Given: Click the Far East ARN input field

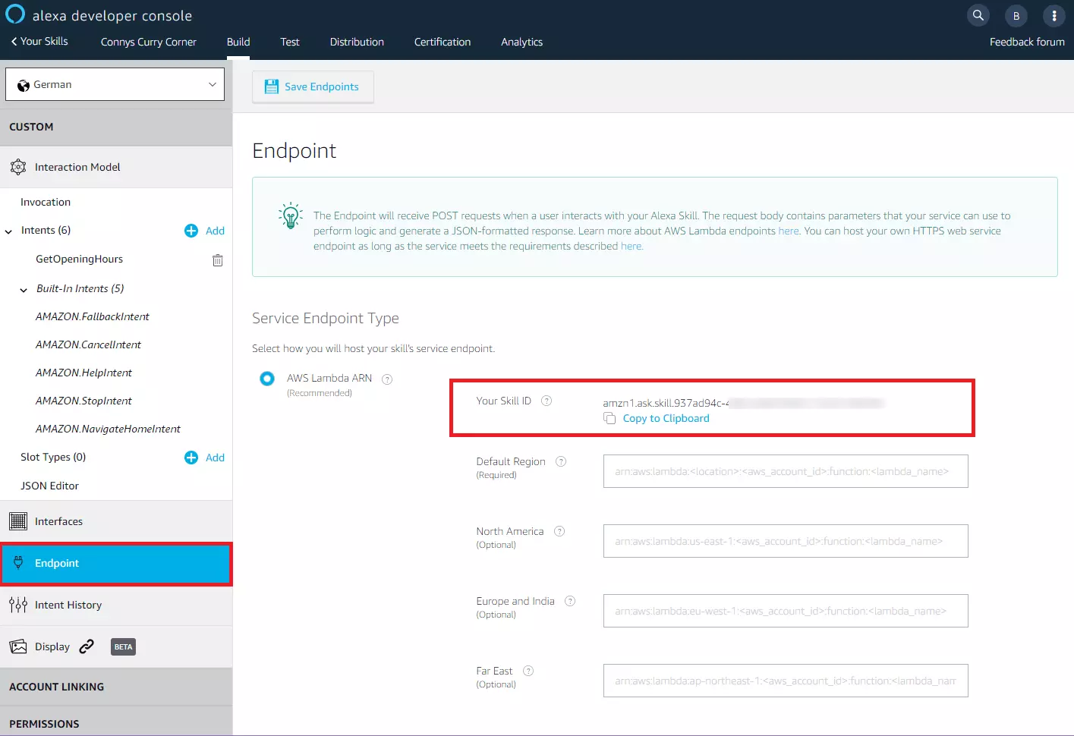Looking at the screenshot, I should 786,681.
